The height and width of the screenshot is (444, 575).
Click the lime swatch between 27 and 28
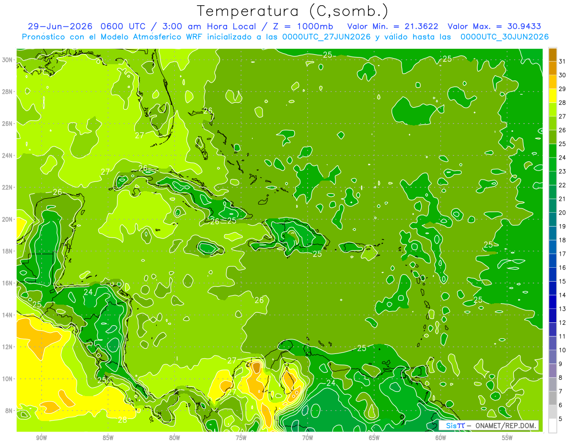point(552,110)
